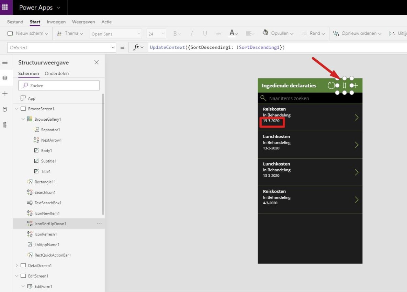Toggle bold formatting in the toolbar
The height and width of the screenshot is (292, 407).
click(175, 33)
